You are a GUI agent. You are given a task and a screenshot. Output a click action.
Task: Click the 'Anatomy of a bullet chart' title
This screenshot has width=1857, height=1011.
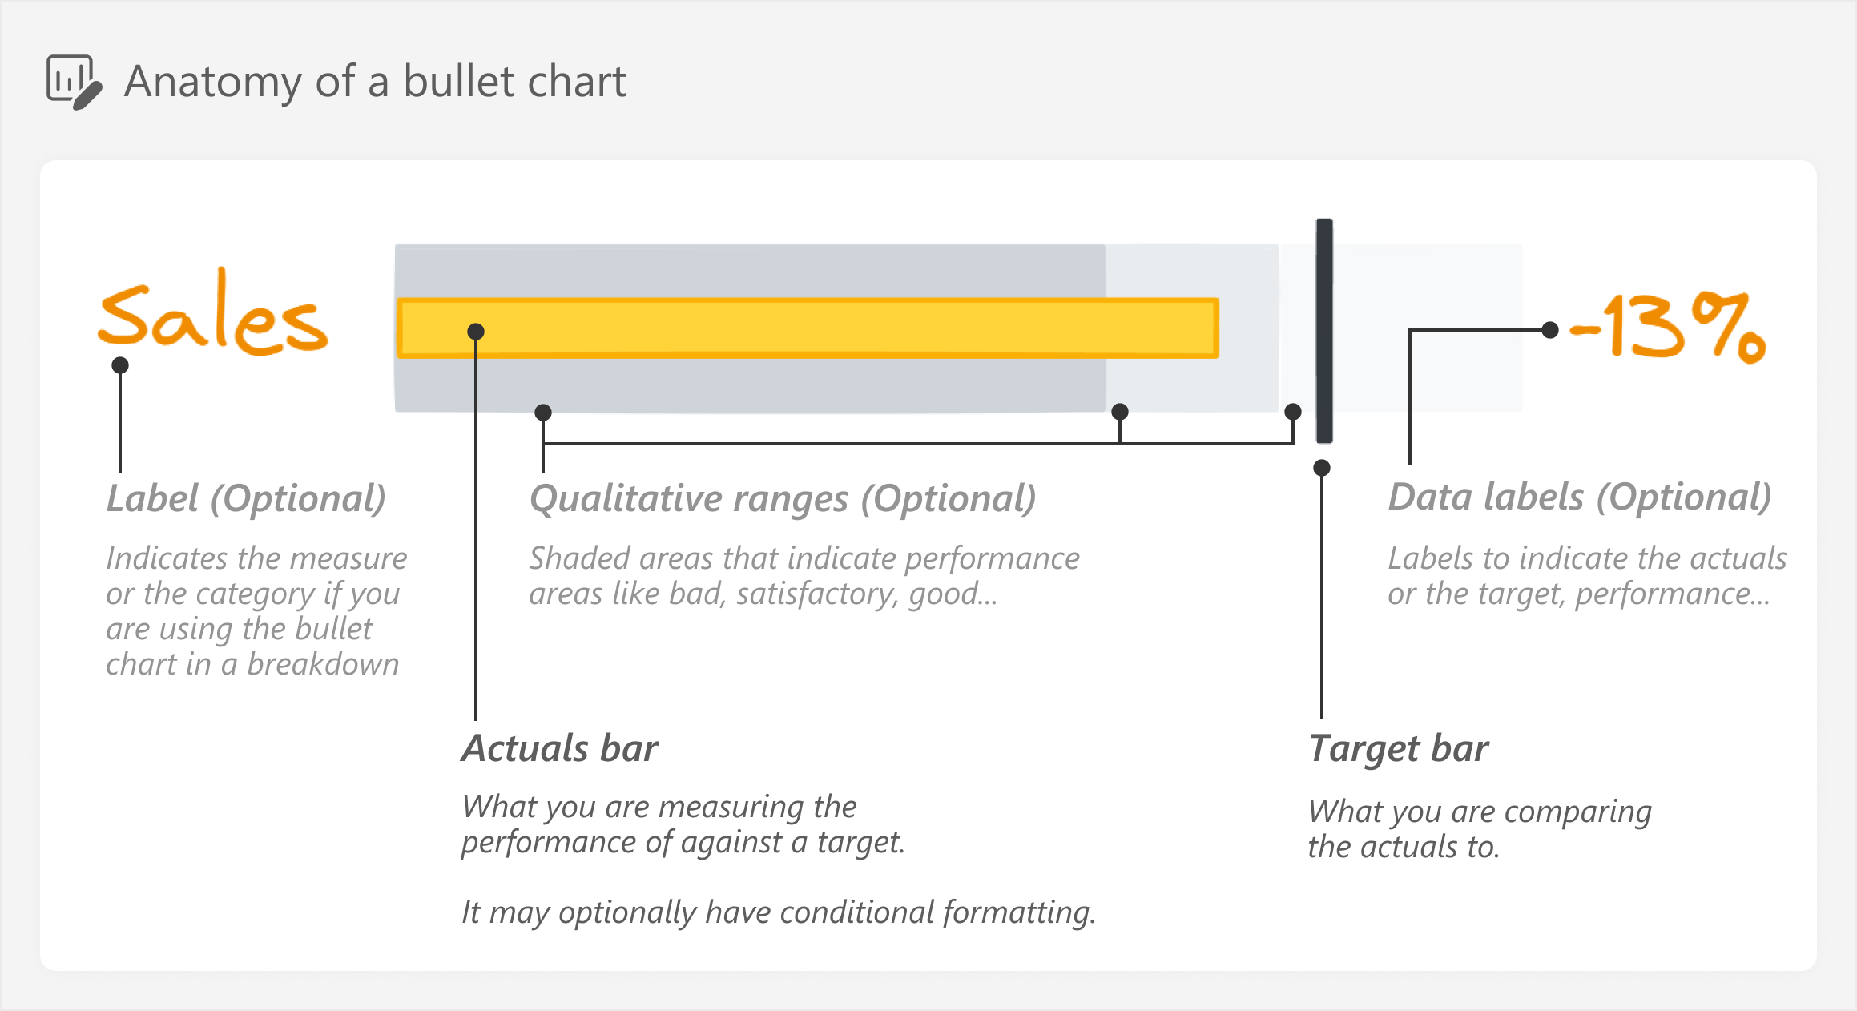pyautogui.click(x=375, y=82)
